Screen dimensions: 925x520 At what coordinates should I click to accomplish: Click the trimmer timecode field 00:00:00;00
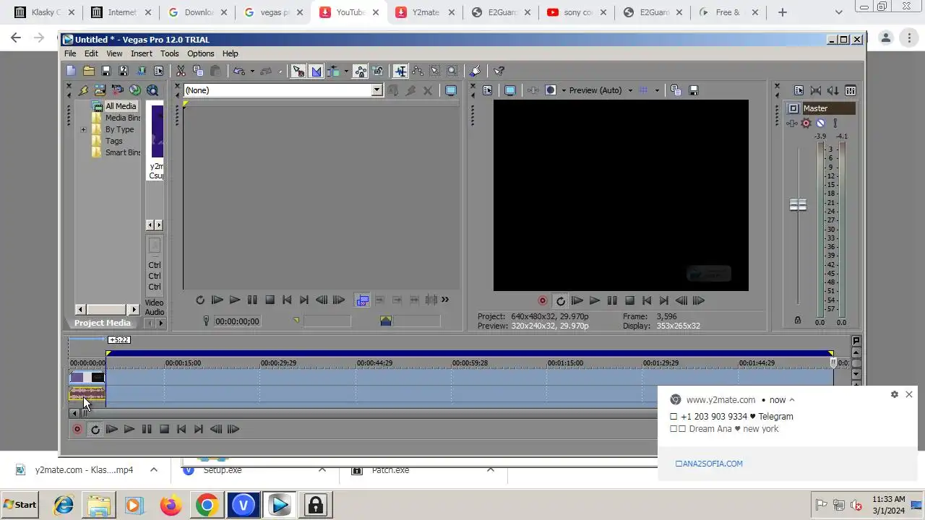coord(237,321)
